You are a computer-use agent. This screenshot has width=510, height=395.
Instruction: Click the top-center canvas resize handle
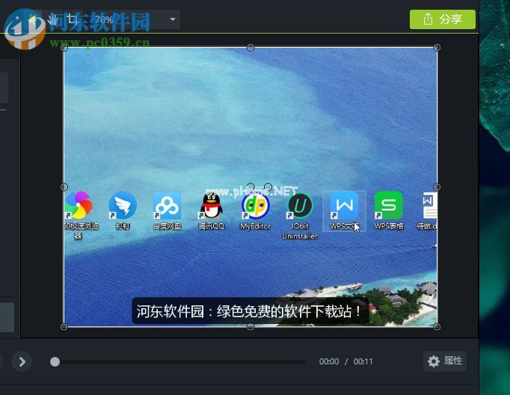pos(251,48)
